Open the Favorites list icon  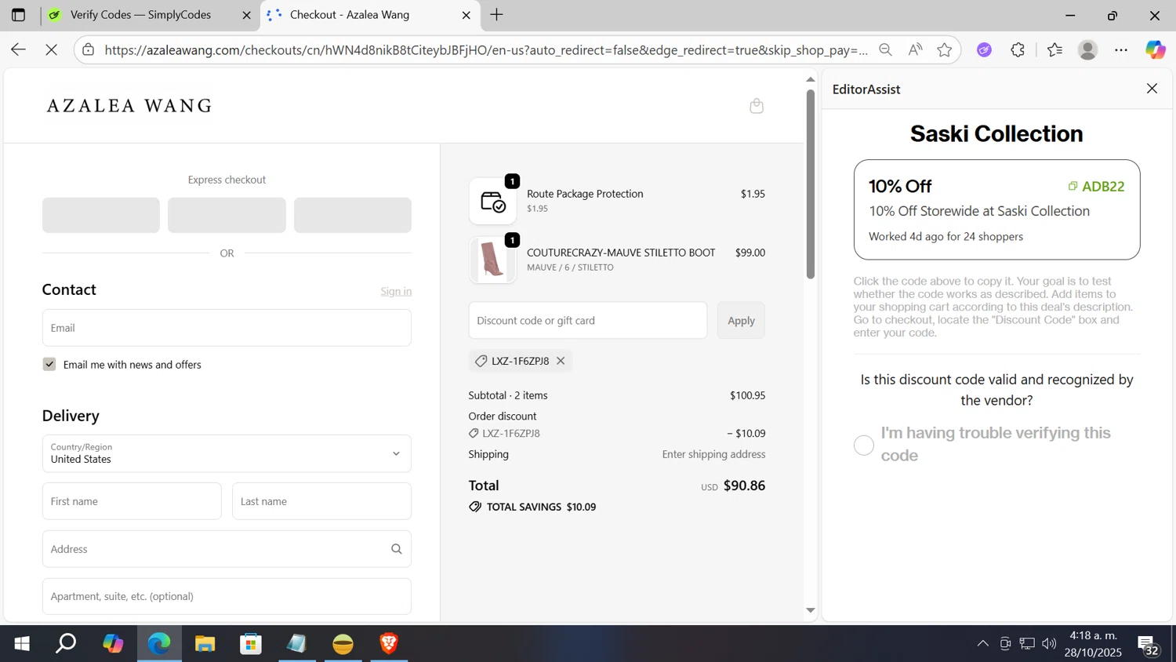[1054, 49]
